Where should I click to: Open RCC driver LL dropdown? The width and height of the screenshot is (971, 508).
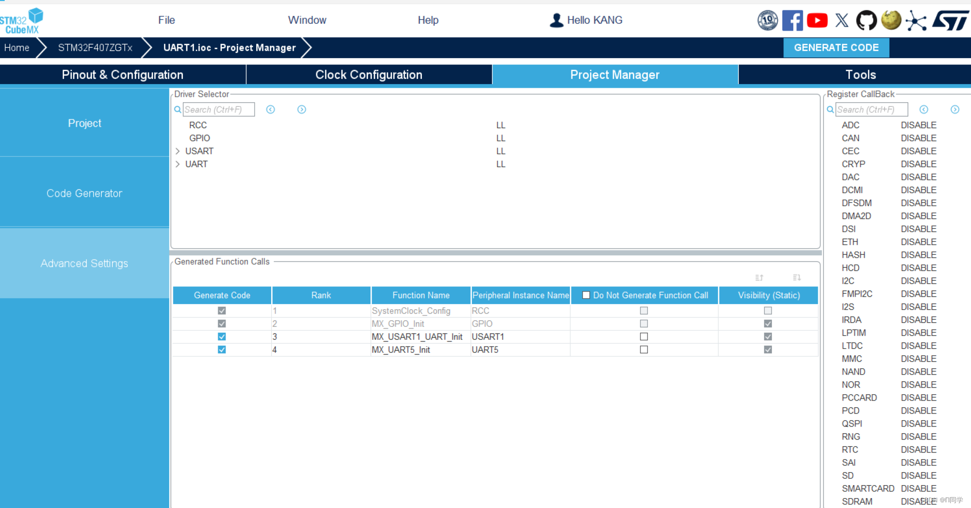click(501, 125)
